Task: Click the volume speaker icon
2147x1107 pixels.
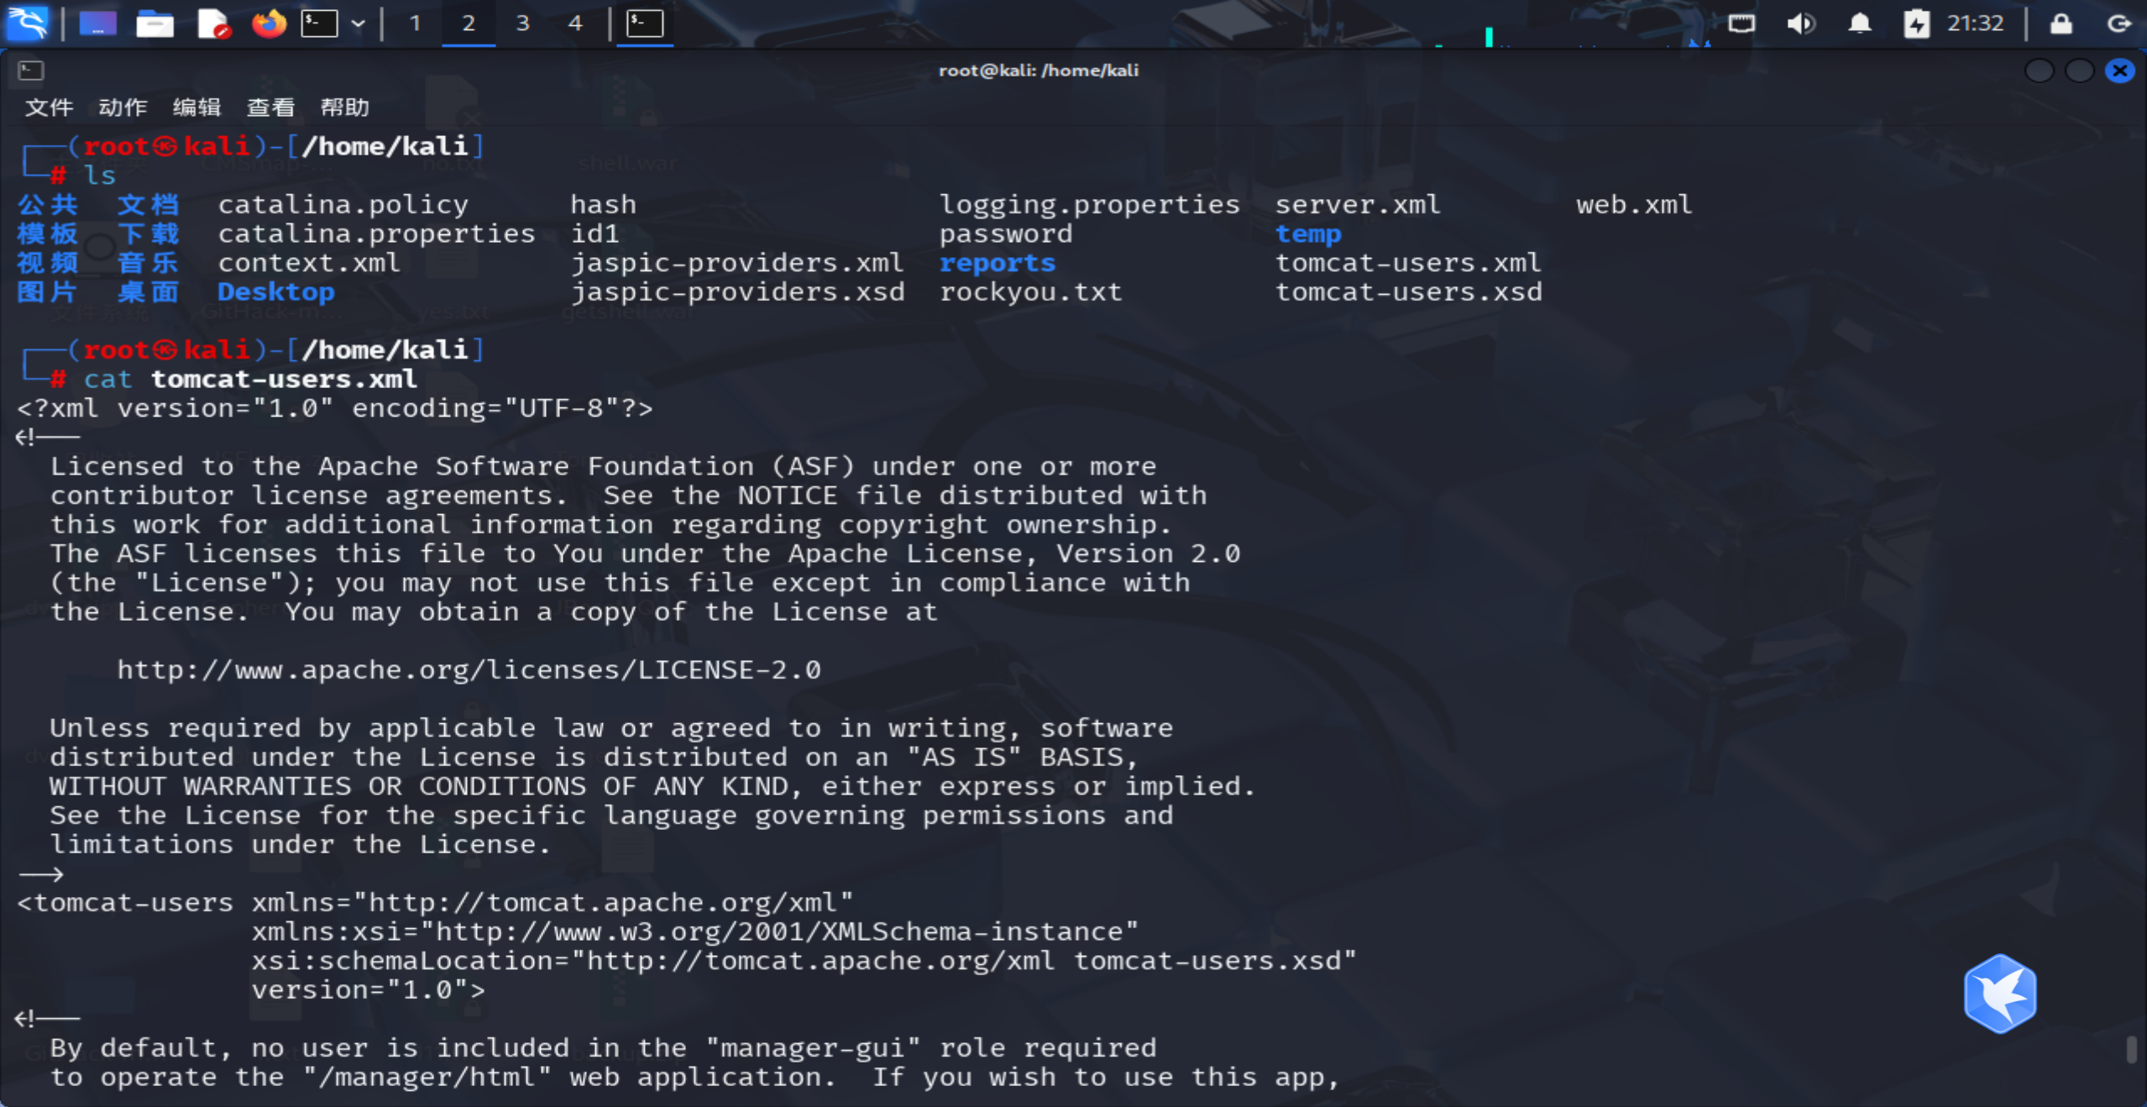Action: 1800,24
